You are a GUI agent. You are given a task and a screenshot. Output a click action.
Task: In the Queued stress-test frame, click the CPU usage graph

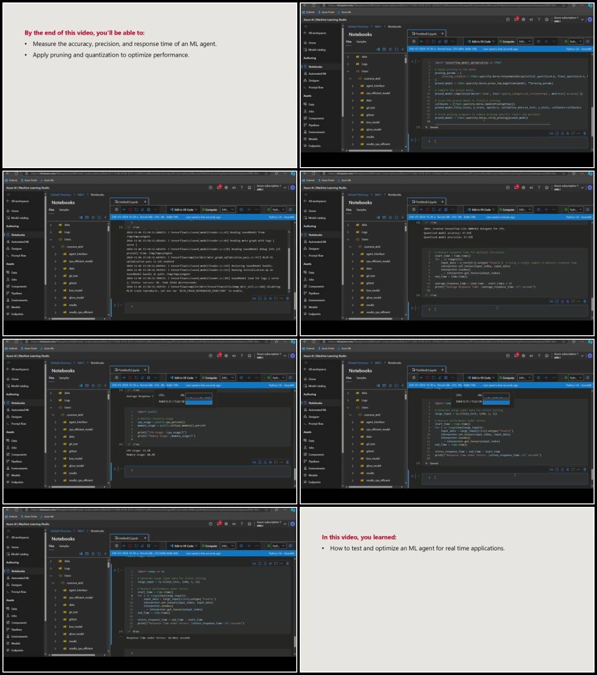pos(496,395)
